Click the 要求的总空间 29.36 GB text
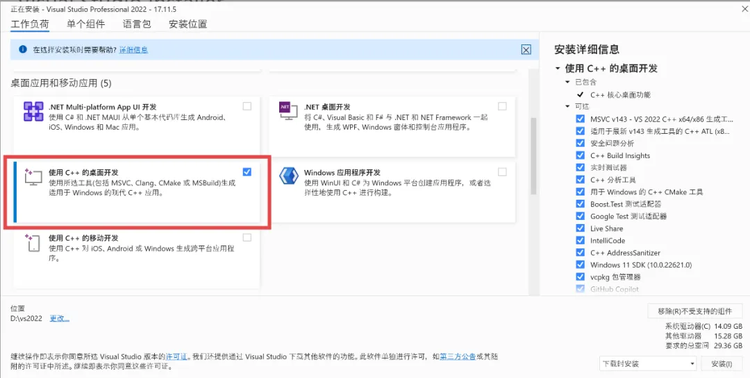This screenshot has width=750, height=378. [x=704, y=345]
